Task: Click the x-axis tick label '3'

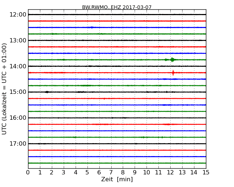Action: click(x=64, y=173)
